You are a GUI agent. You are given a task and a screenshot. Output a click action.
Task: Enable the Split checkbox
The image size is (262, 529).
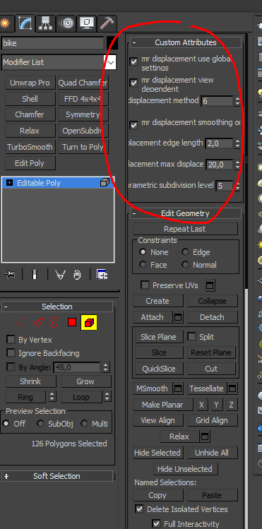tap(191, 337)
